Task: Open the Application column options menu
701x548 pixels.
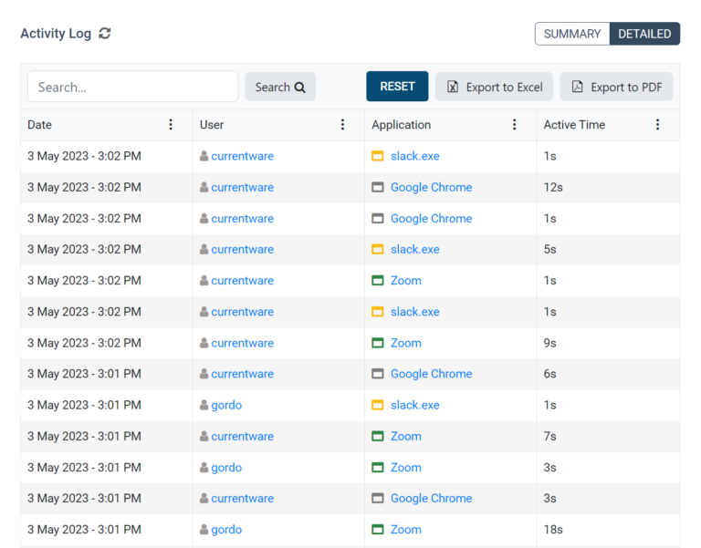Action: [514, 125]
